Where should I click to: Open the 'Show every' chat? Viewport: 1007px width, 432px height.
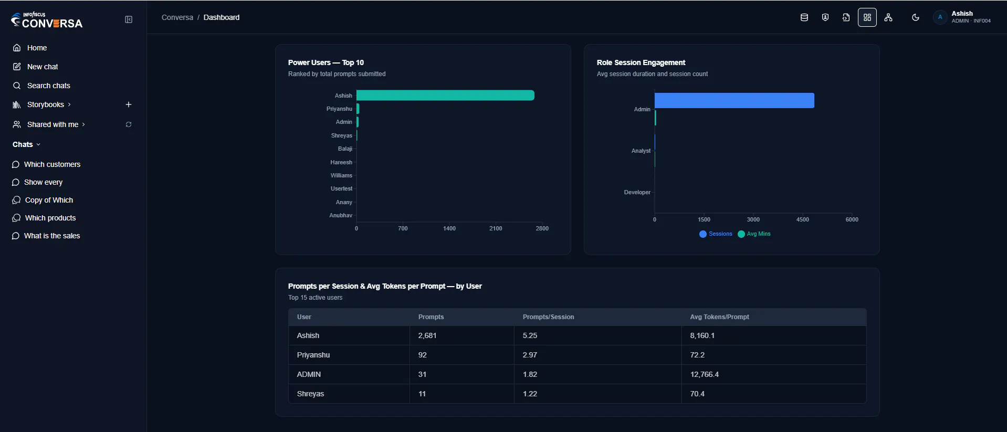43,182
